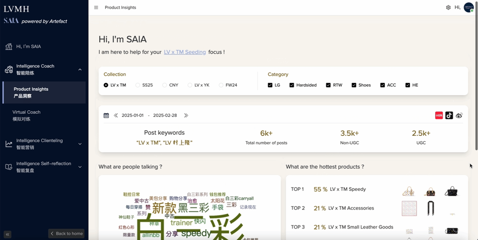The height and width of the screenshot is (240, 478).
Task: Click the Intelligence Coach cubes icon
Action: click(9, 69)
